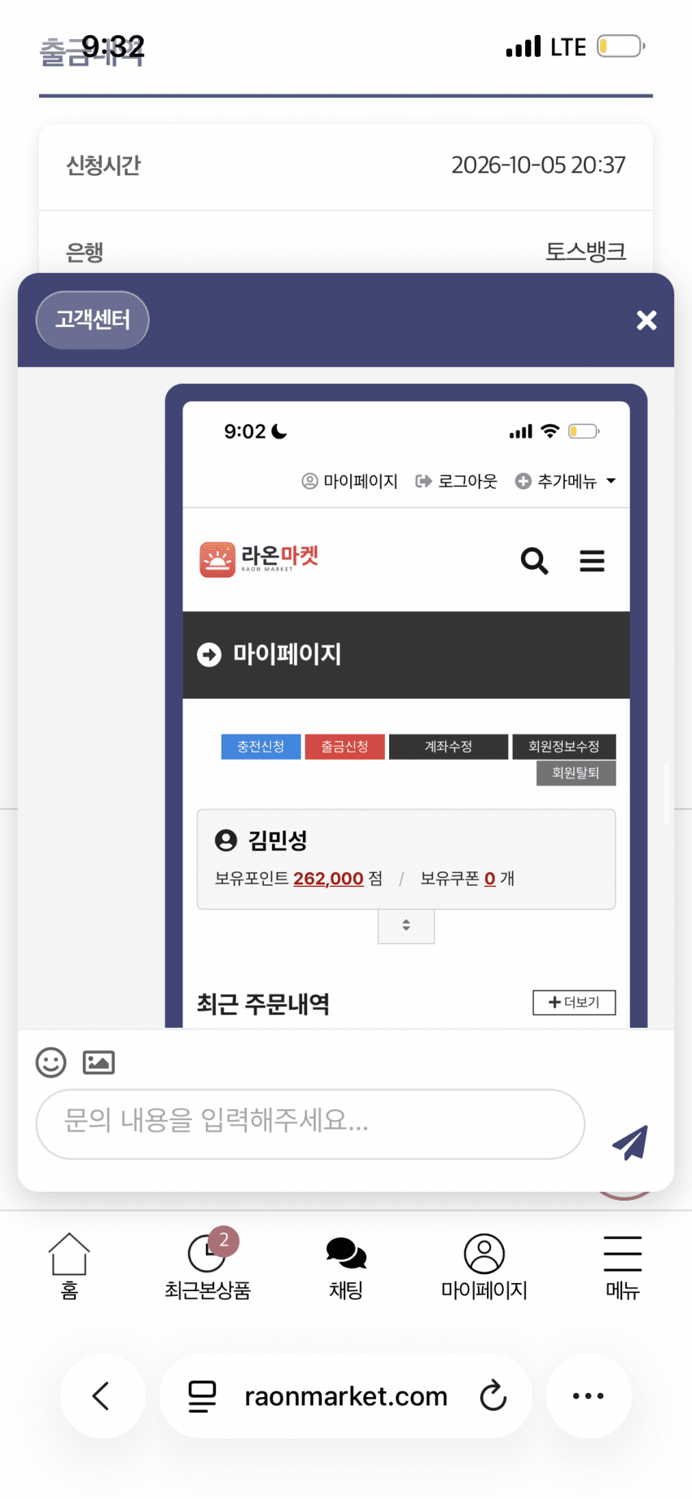Viewport: 692px width, 1499px height.
Task: Tap the 출금신청 red button
Action: pyautogui.click(x=345, y=747)
